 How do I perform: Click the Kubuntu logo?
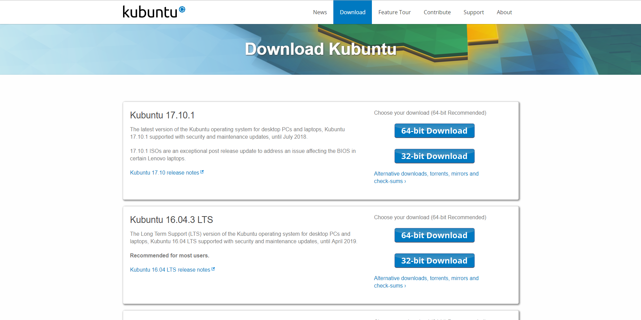[x=154, y=12]
